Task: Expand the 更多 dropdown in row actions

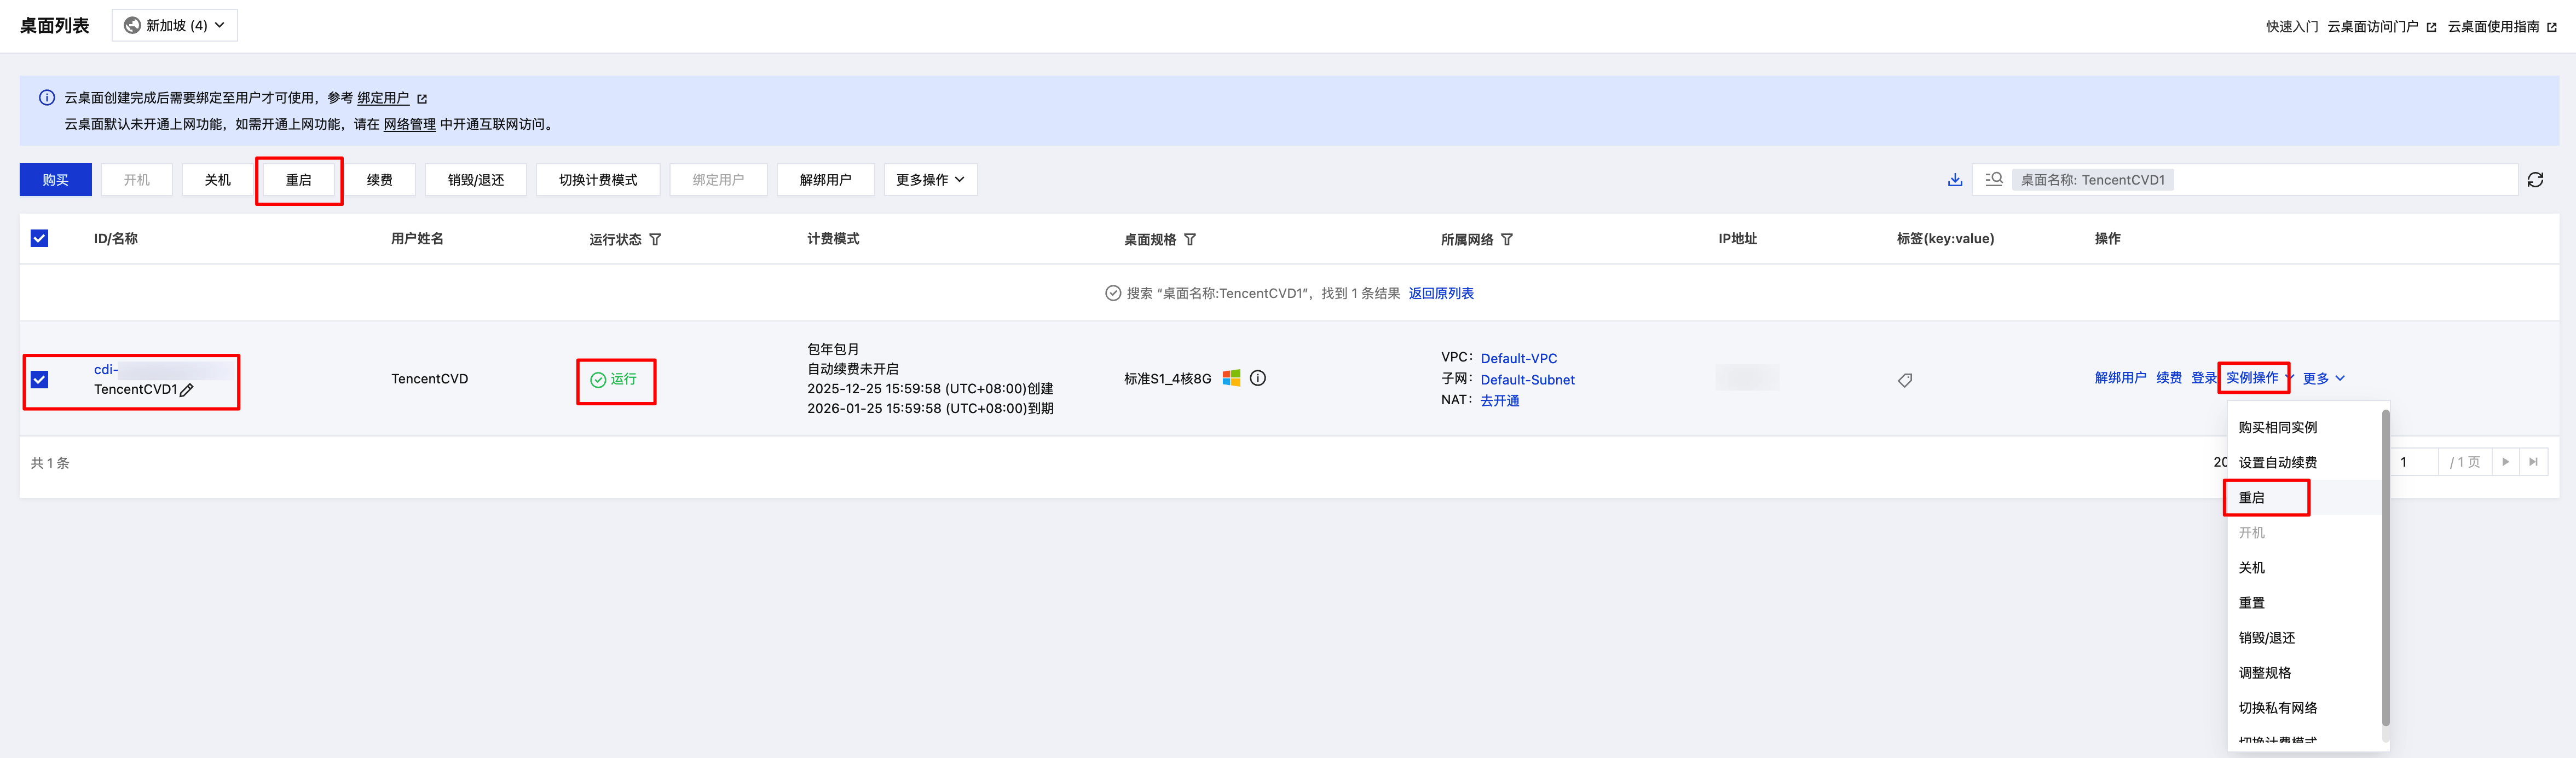Action: pyautogui.click(x=2323, y=379)
